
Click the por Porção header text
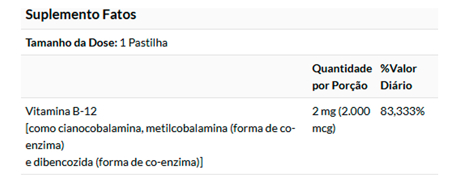(x=340, y=85)
